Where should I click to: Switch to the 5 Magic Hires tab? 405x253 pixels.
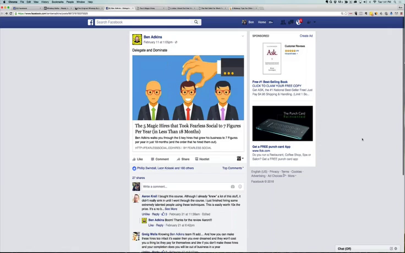pos(150,8)
